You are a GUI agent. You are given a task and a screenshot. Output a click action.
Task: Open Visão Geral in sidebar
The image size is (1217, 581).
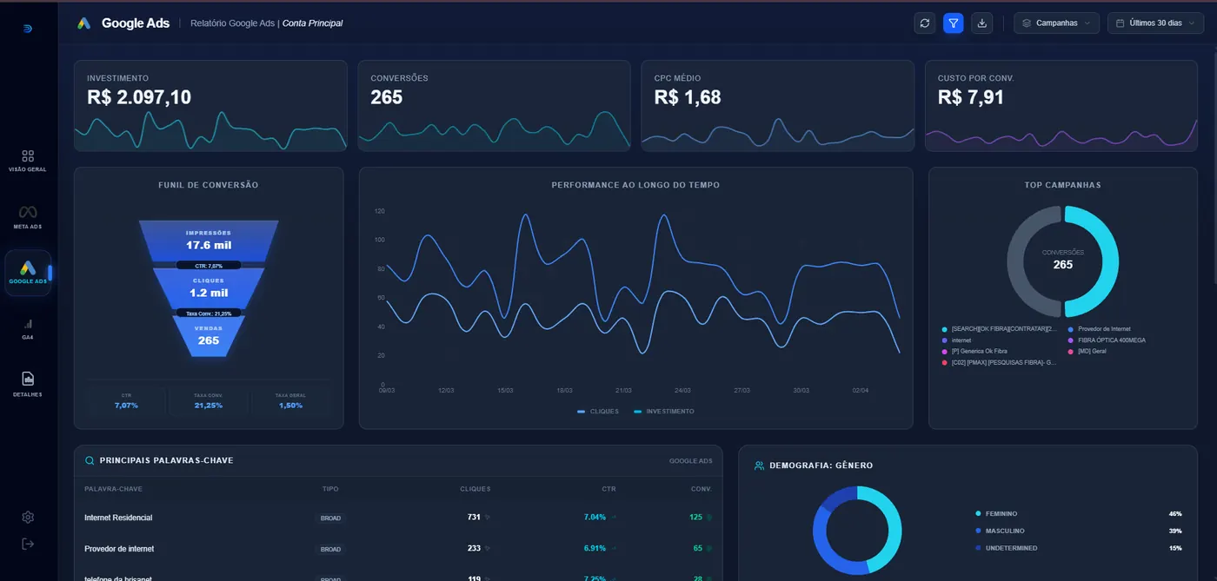point(28,160)
